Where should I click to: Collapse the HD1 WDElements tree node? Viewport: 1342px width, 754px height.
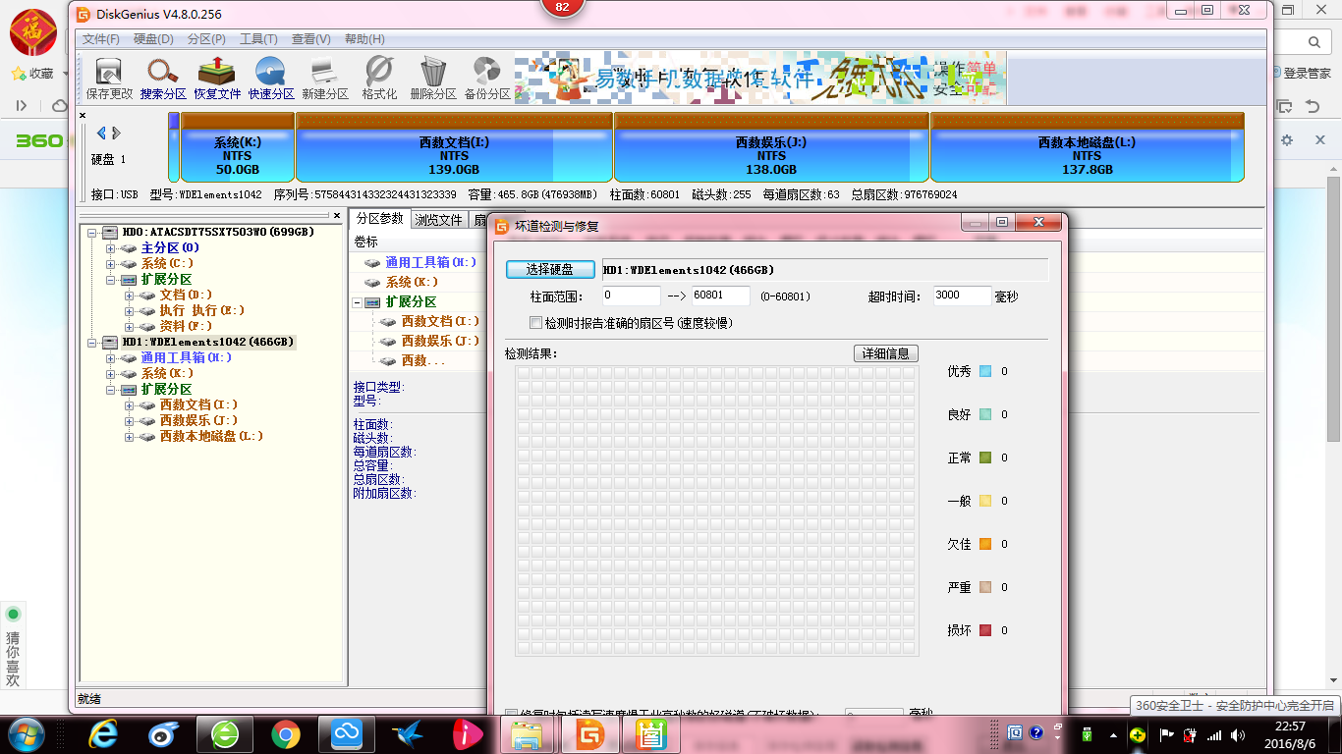coord(92,343)
